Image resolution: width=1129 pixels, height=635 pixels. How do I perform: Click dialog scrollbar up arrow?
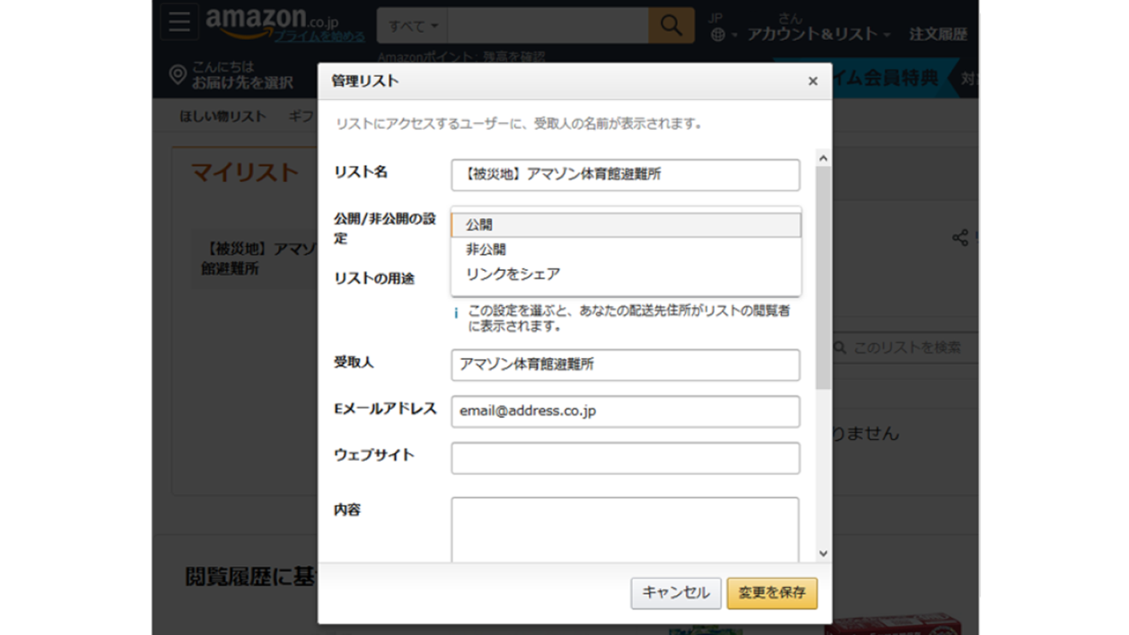pos(823,158)
